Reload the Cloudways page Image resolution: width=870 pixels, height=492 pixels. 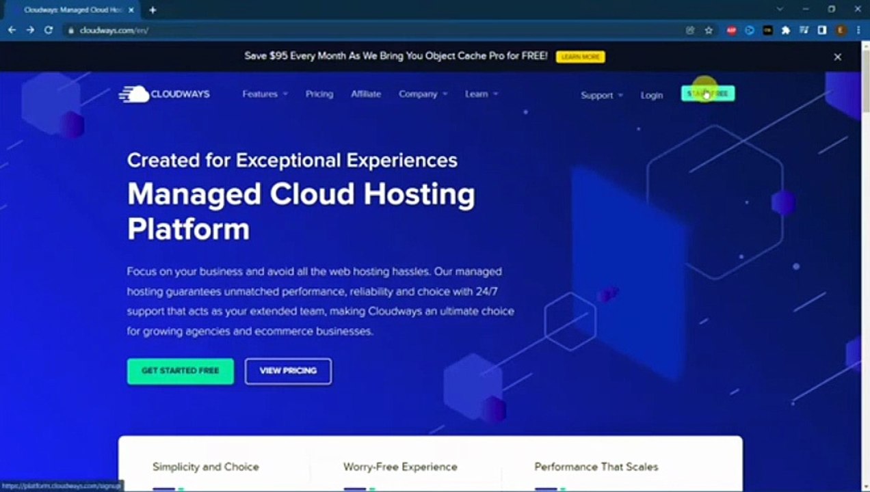(x=49, y=30)
